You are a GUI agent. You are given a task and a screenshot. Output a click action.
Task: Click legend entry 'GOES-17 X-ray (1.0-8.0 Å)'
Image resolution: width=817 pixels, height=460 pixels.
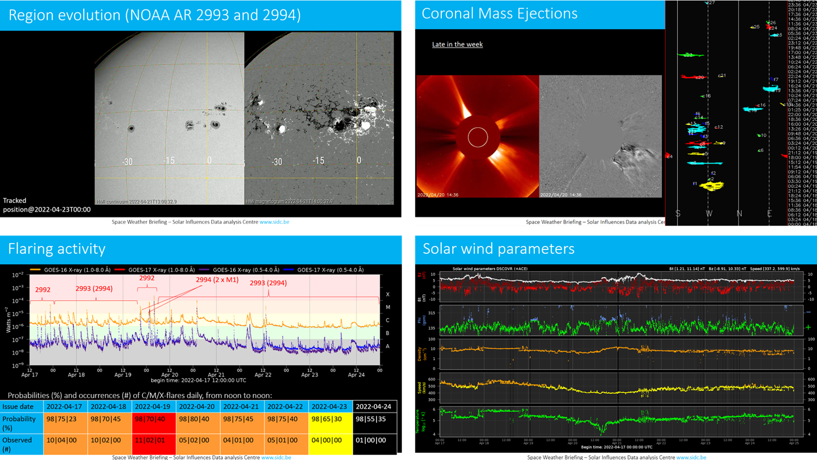(x=155, y=270)
